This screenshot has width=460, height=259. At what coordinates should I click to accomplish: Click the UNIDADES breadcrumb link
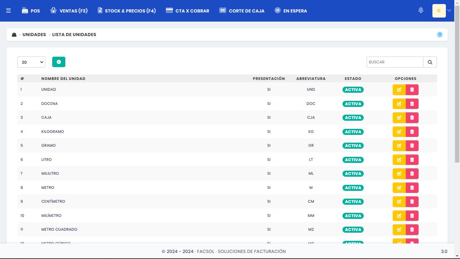click(x=34, y=35)
